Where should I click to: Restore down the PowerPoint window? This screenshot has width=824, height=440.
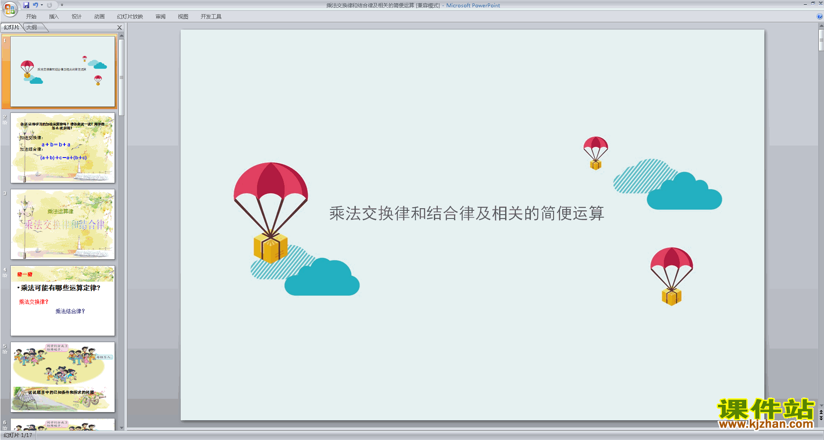813,3
